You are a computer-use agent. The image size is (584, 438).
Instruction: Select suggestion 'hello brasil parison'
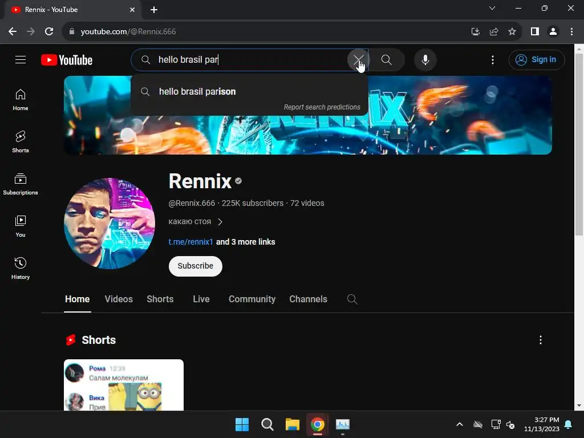tap(249, 92)
